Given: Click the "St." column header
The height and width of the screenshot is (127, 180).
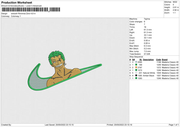Looking at the screenshot, I should [141, 60].
